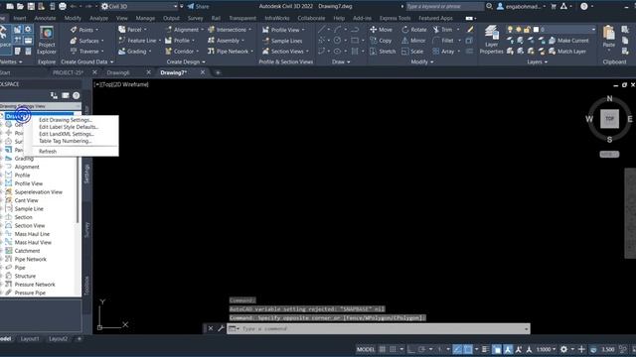636x357 pixels.
Task: Switch to the Layout1 tab
Action: click(x=30, y=339)
